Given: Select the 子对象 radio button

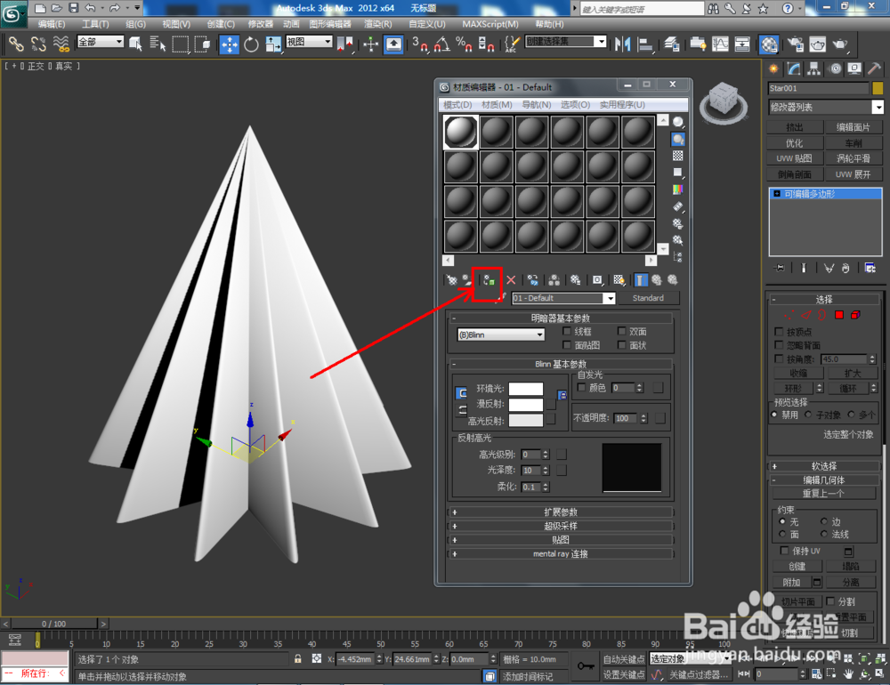Looking at the screenshot, I should (x=808, y=415).
